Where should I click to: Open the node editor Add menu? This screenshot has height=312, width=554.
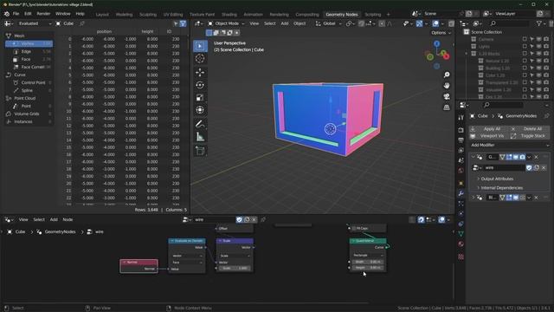coord(54,219)
